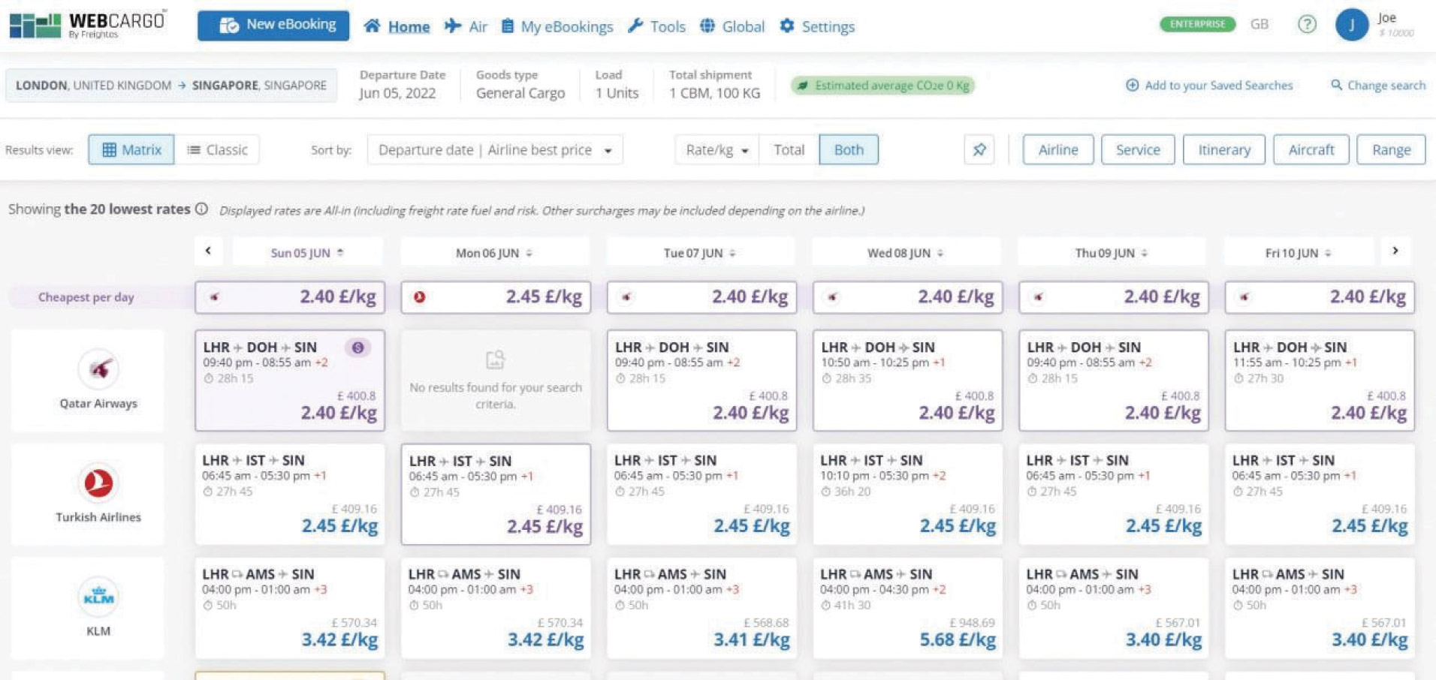Select Turkish Airlines Mon 06 JUN flight card
Viewport: 1436px width, 680px height.
coord(496,494)
